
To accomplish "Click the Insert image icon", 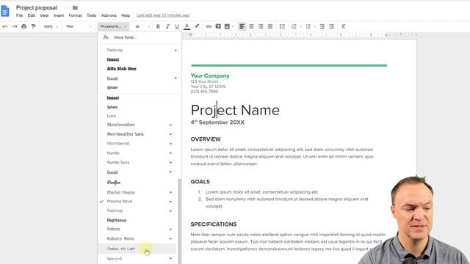I will (227, 26).
